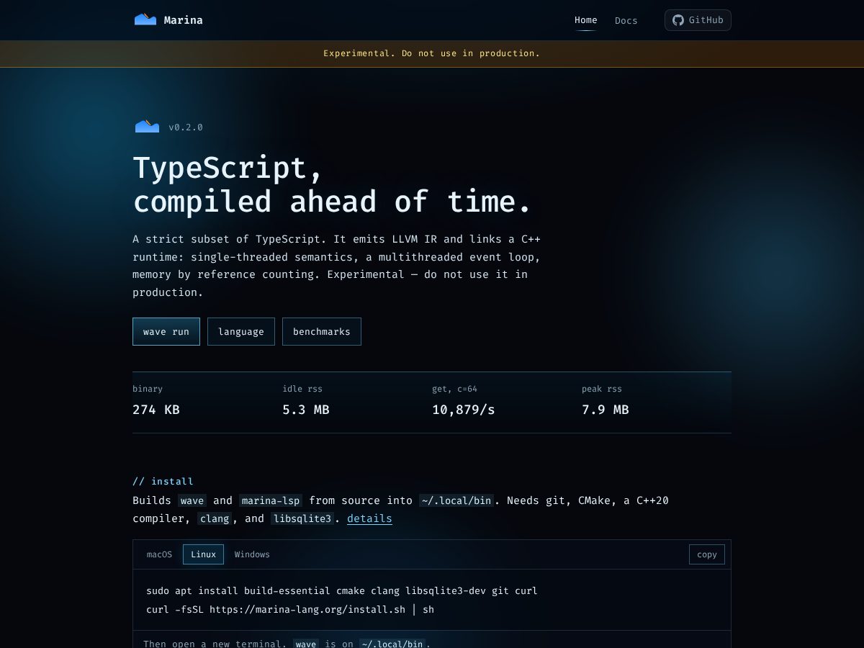Click the Marina wave logo in header

145,19
